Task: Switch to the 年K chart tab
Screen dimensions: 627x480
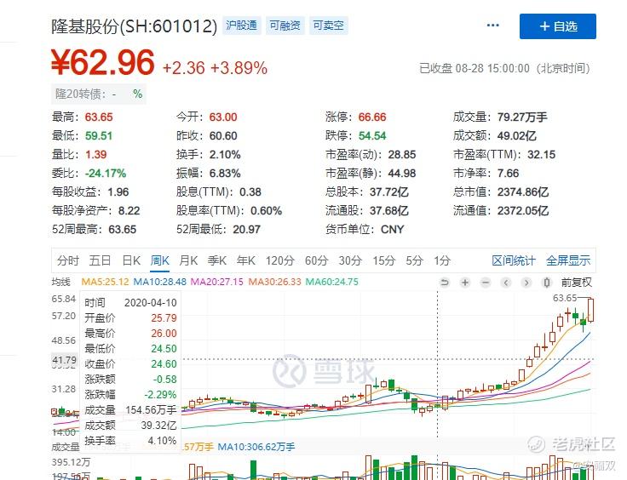Action: pyautogui.click(x=246, y=260)
